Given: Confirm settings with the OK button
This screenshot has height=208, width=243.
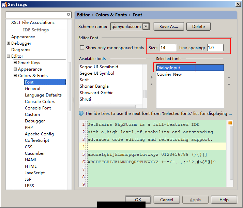Looking at the screenshot, I should (x=138, y=199).
